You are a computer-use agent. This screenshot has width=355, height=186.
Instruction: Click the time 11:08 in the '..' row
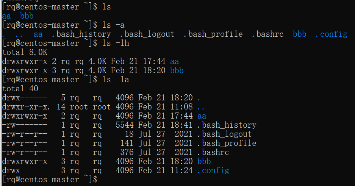coord(181,106)
